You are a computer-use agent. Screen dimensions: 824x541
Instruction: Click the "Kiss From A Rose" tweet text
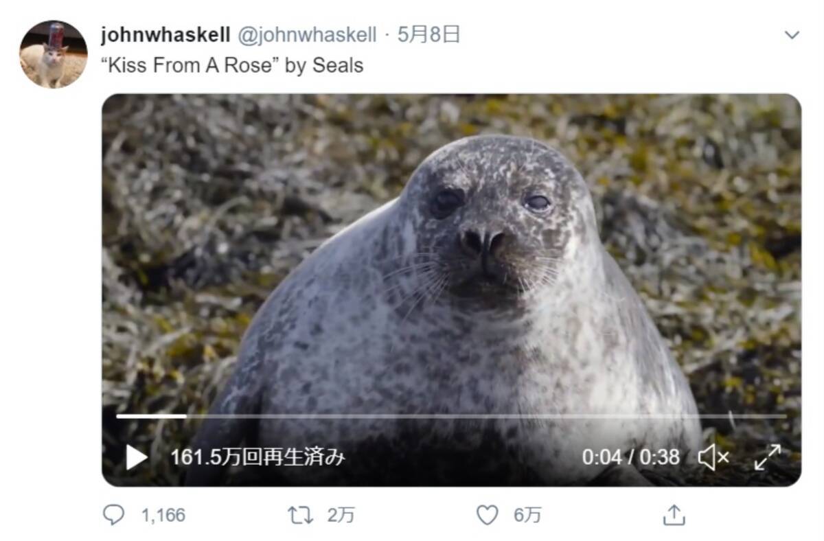[x=232, y=65]
